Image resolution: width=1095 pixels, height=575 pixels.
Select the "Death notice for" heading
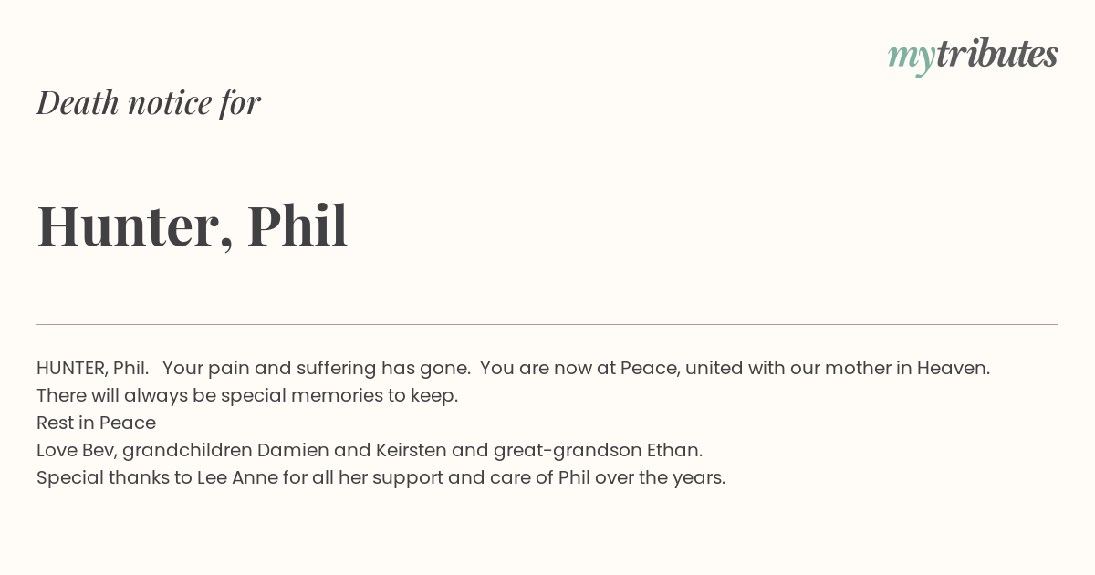[x=149, y=102]
